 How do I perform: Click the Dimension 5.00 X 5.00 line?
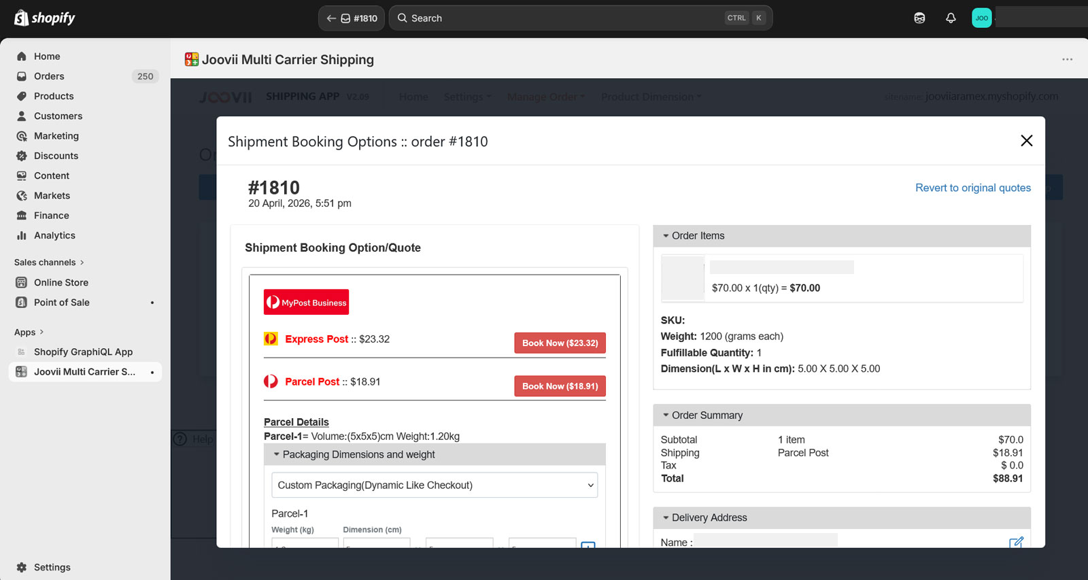pyautogui.click(x=770, y=369)
